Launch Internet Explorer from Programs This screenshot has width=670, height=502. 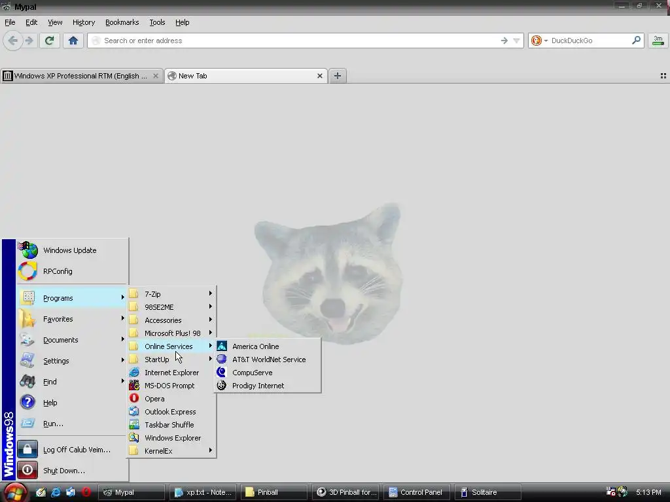tap(171, 373)
